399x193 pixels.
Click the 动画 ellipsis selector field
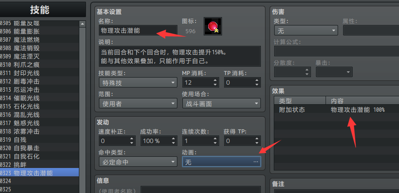[x=221, y=162]
